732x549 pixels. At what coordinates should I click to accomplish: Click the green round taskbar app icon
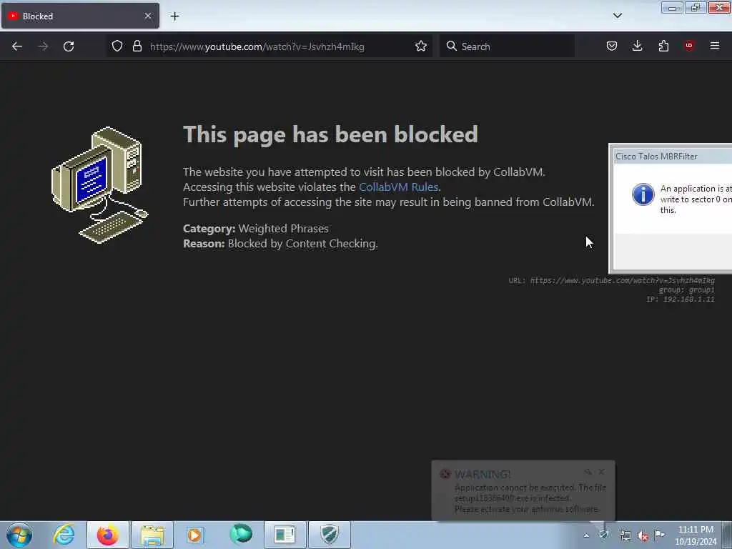coord(241,534)
